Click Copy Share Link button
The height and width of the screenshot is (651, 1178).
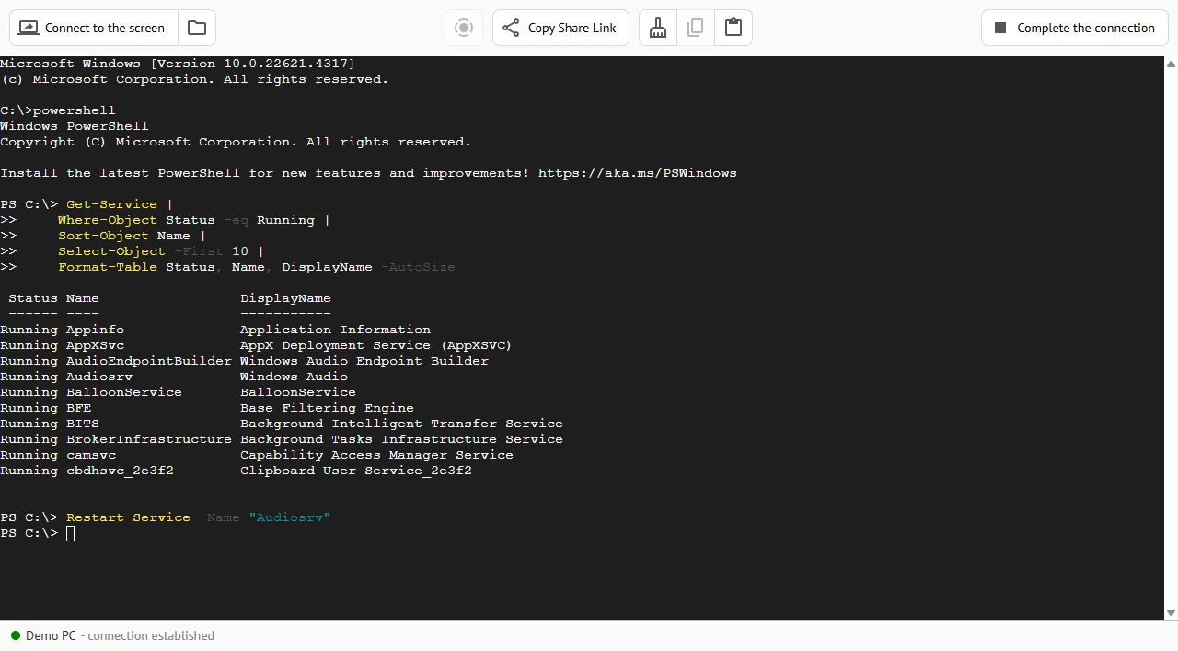(x=560, y=28)
